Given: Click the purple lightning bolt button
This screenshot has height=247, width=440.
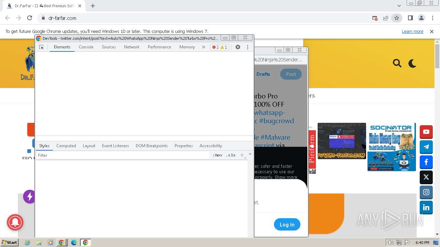Looking at the screenshot, I should click(29, 197).
